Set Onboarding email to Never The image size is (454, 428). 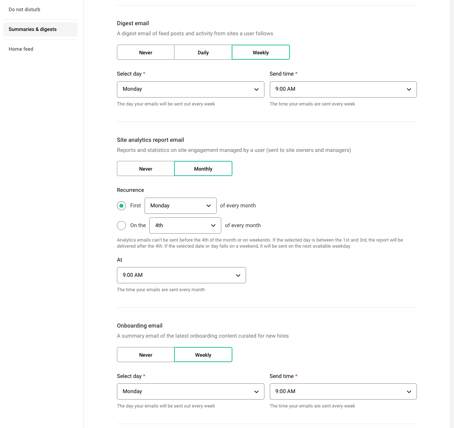tap(145, 355)
